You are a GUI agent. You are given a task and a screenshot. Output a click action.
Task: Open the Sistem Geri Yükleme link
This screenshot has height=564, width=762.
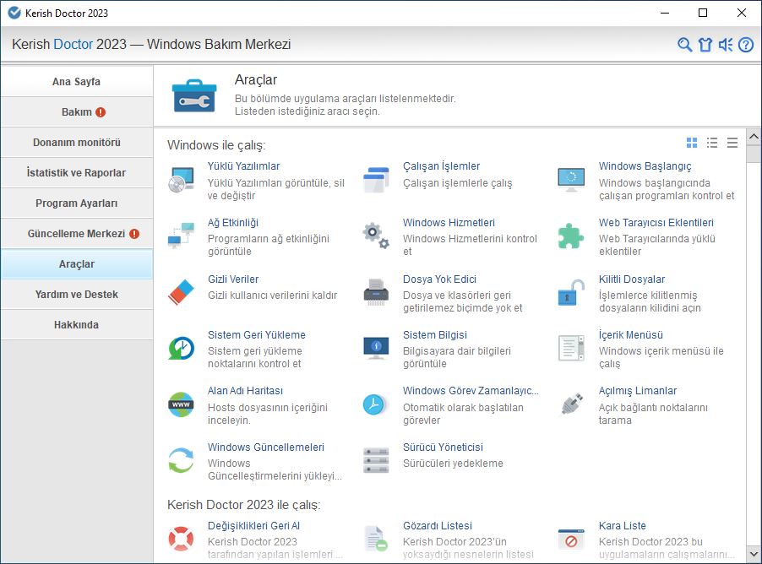coord(257,334)
